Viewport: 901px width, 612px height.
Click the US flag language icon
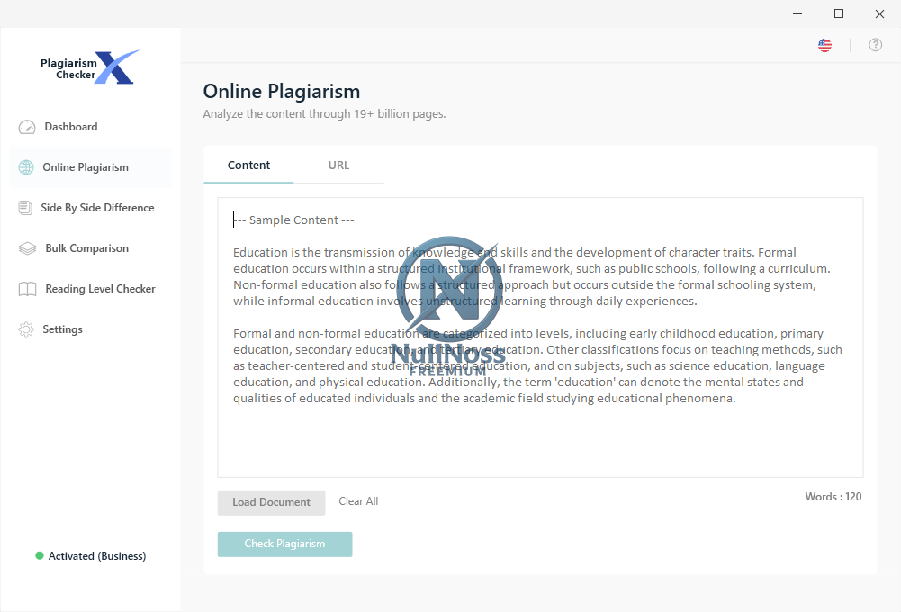click(x=824, y=45)
